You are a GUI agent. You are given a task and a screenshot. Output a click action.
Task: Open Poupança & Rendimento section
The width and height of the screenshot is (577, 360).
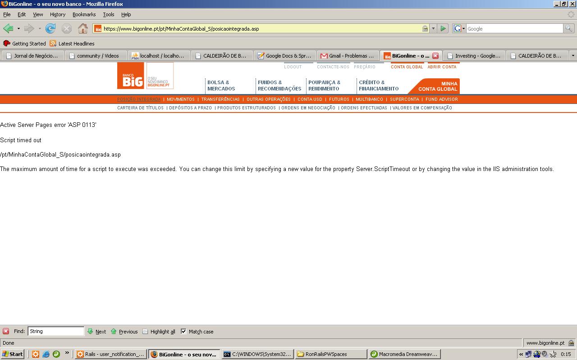click(x=325, y=85)
